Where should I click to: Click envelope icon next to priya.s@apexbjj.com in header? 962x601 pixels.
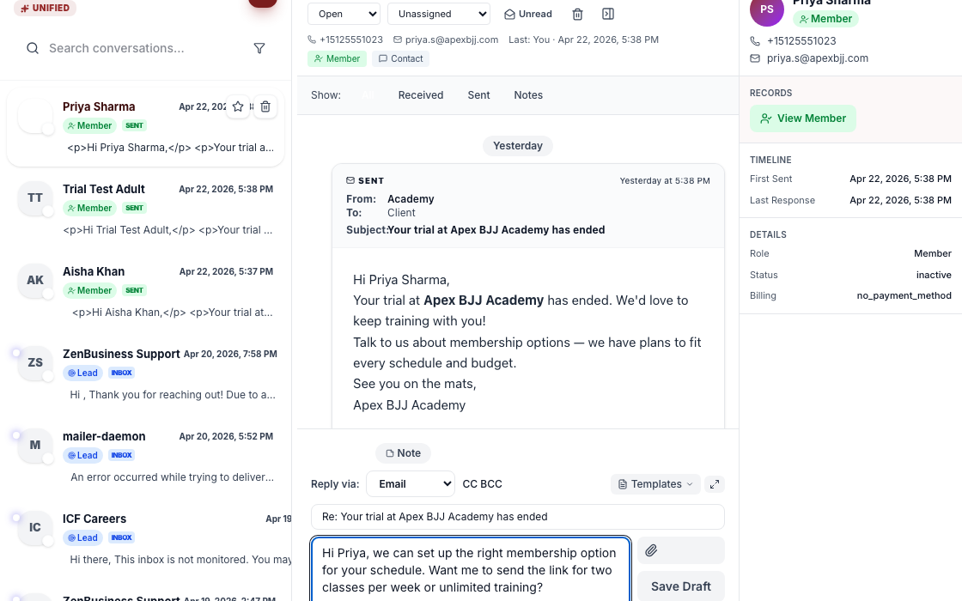398,39
